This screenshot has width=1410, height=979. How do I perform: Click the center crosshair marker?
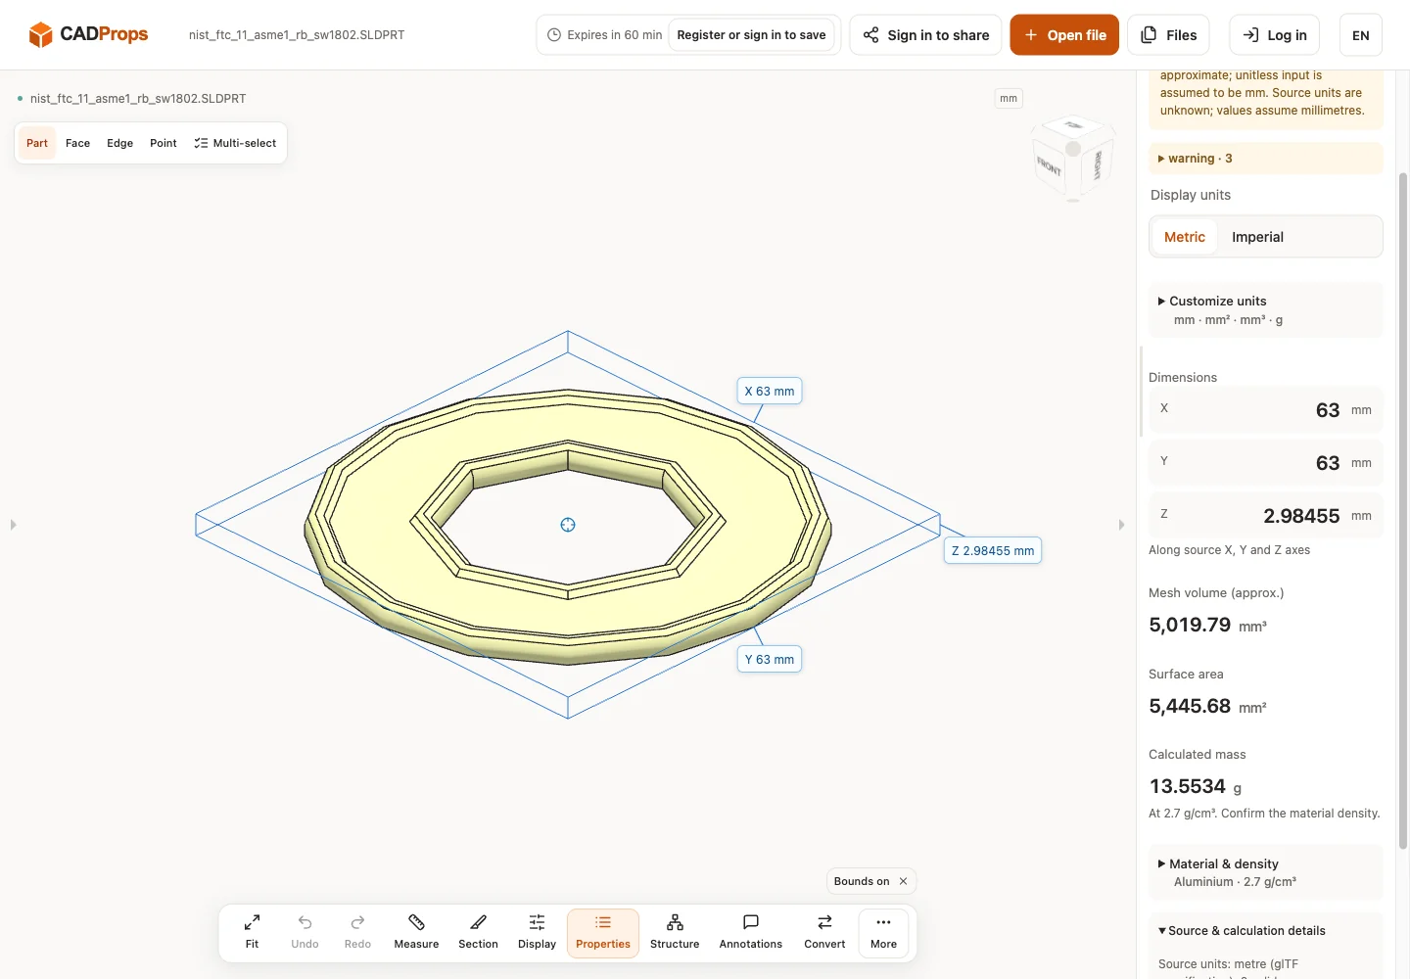point(568,525)
